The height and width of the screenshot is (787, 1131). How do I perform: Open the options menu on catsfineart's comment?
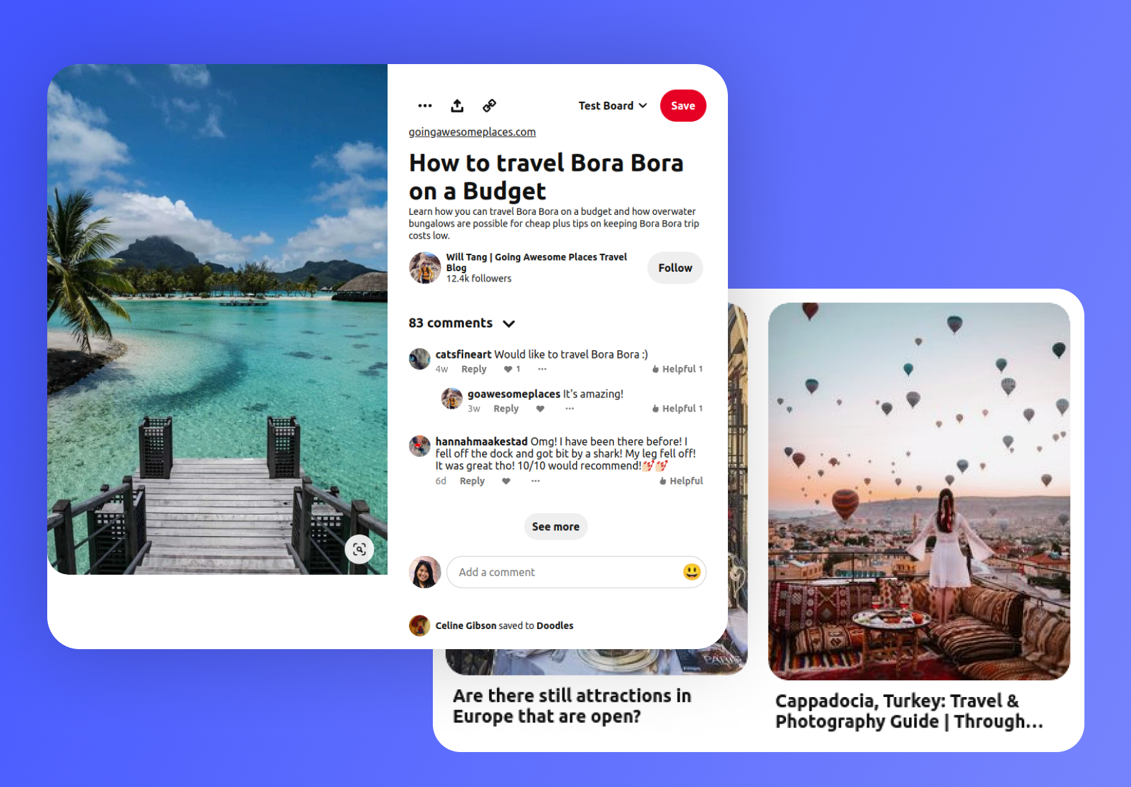(542, 369)
